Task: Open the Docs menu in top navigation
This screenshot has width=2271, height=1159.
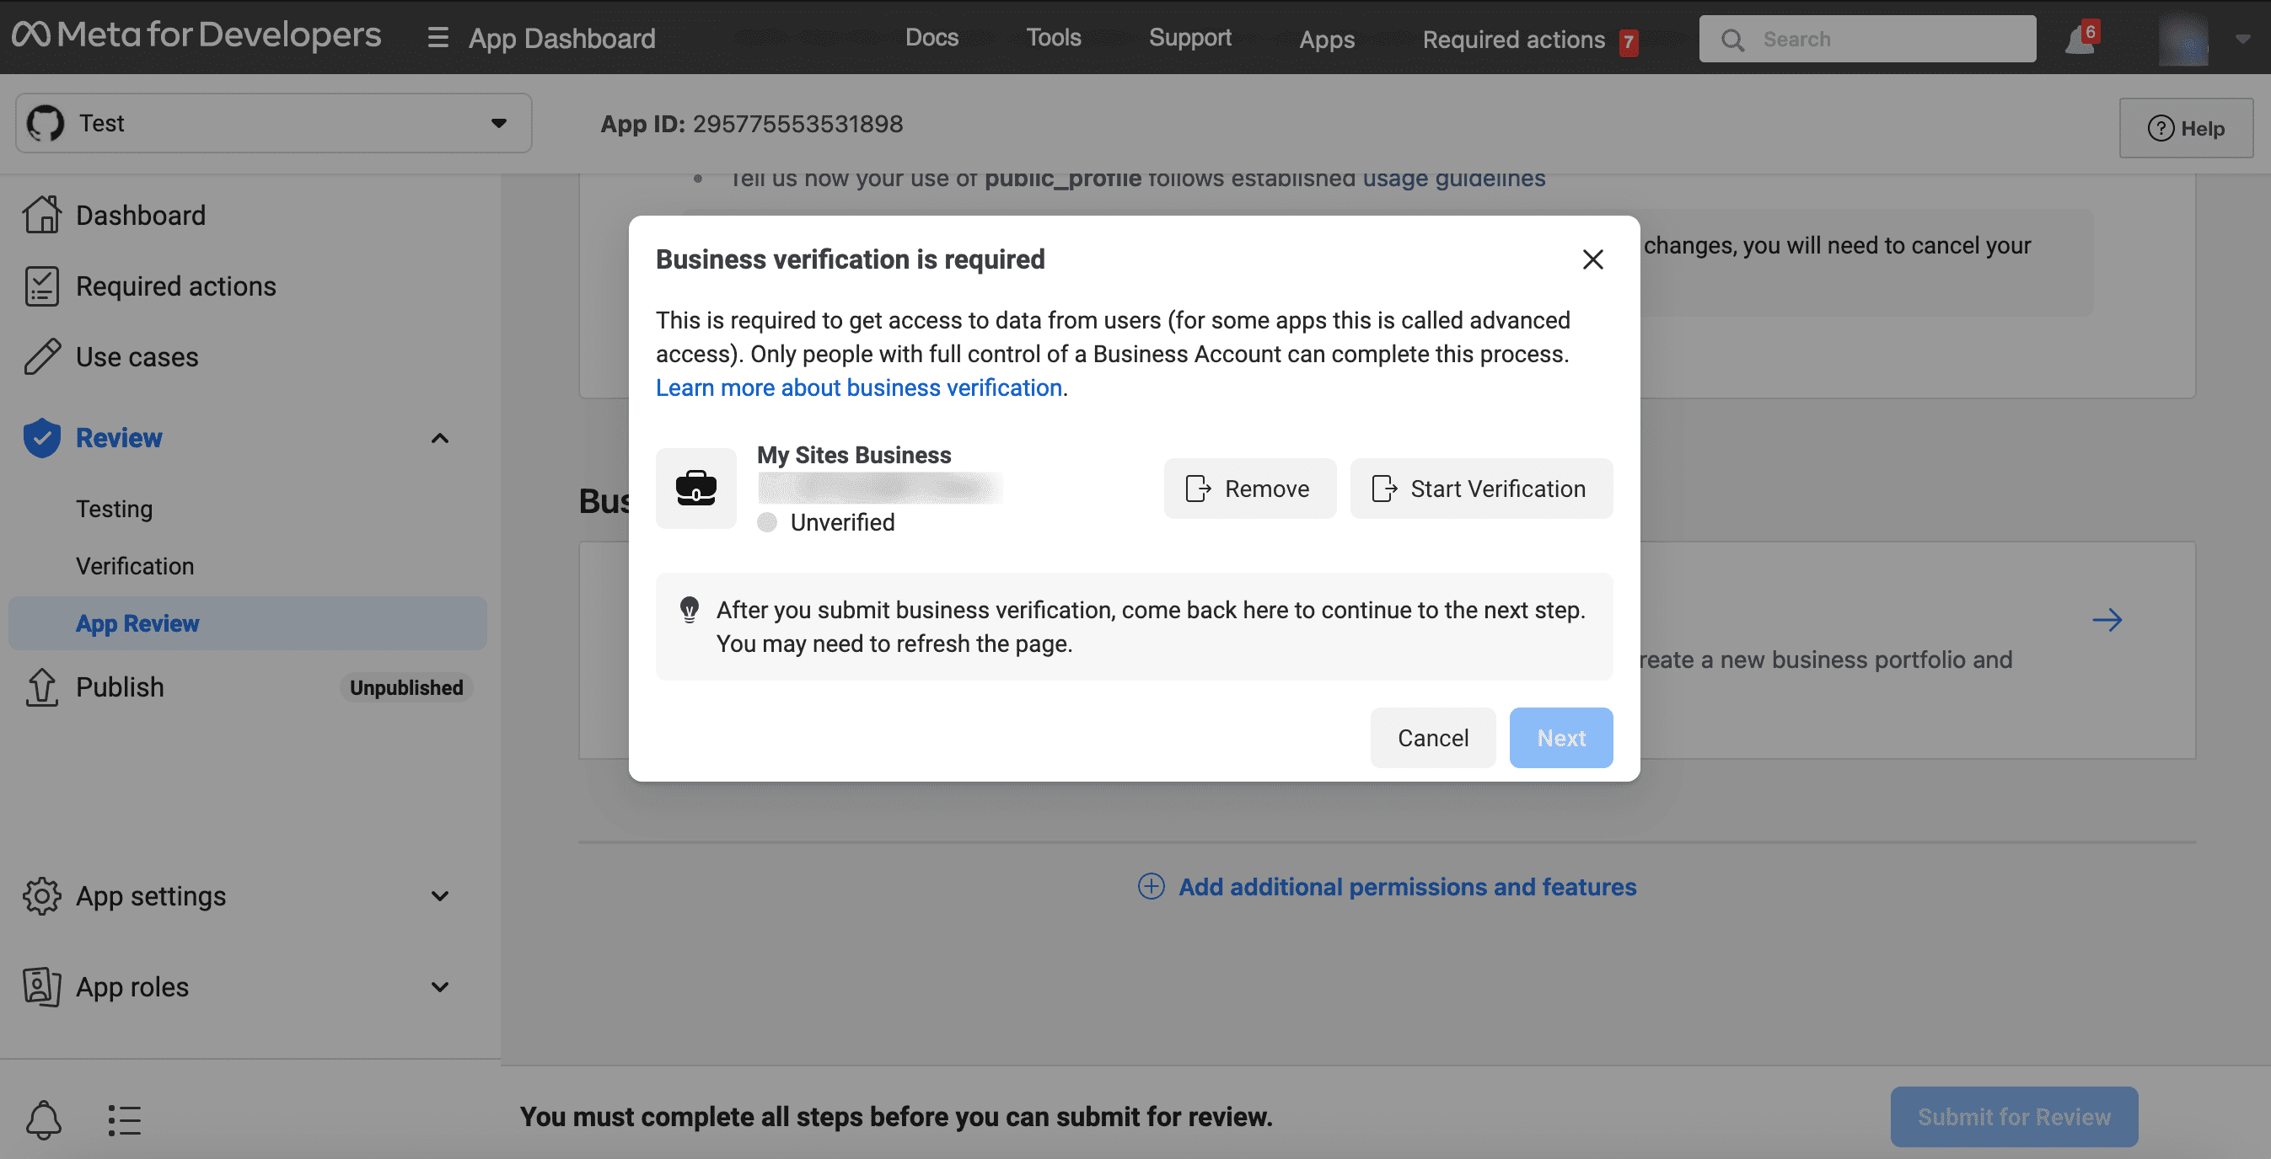Action: coord(931,38)
